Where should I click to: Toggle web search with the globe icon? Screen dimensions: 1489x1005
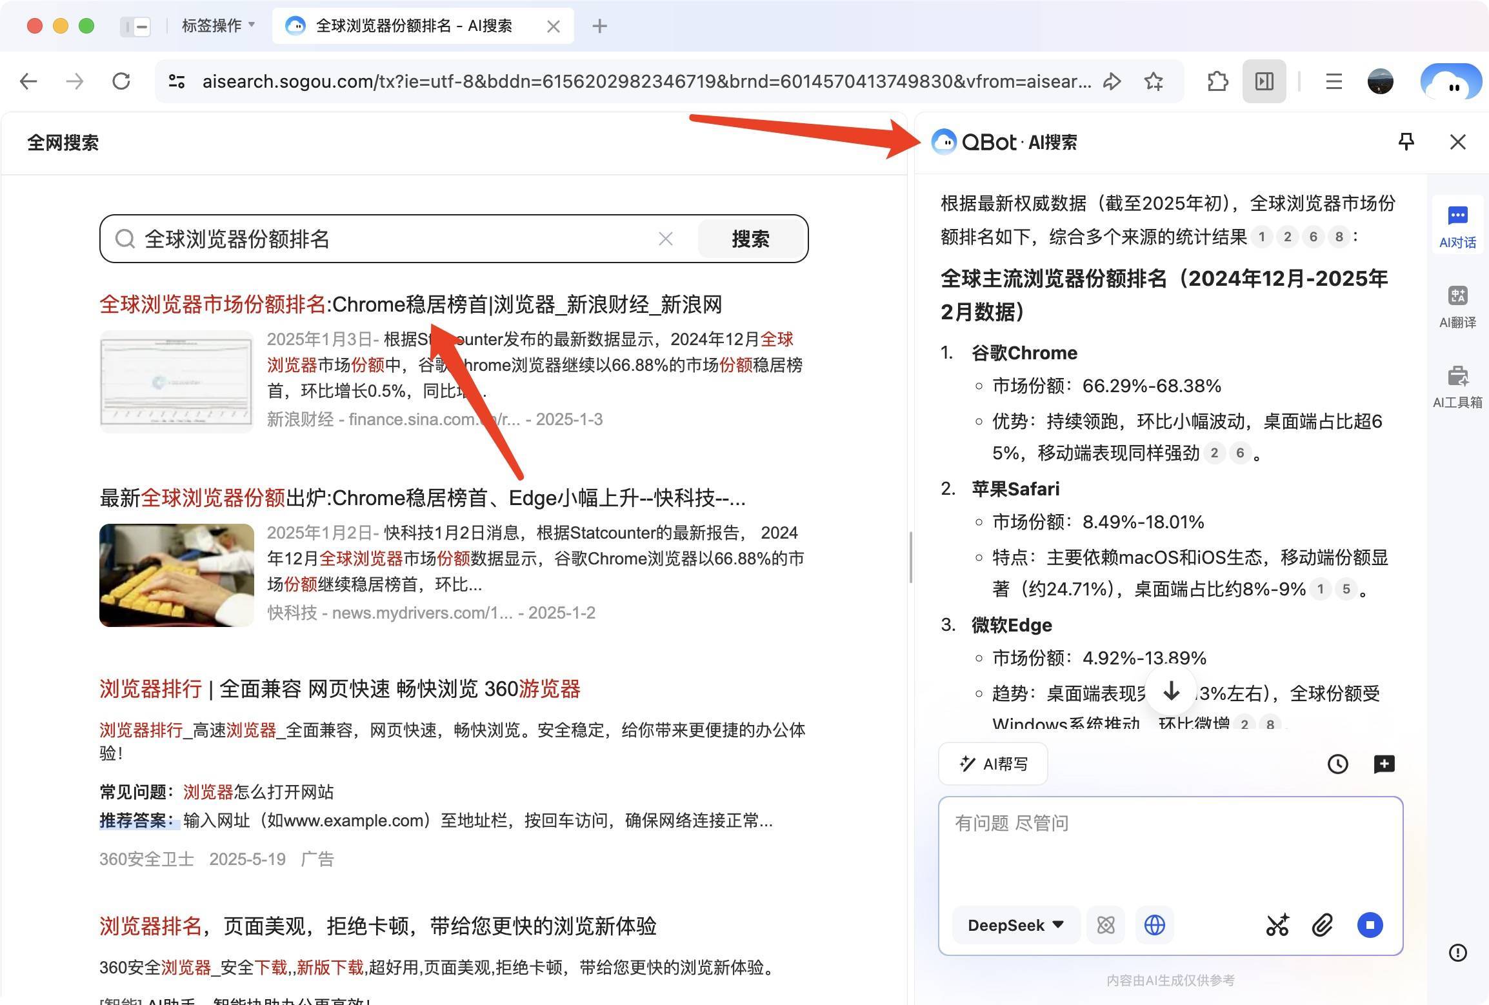pos(1154,925)
